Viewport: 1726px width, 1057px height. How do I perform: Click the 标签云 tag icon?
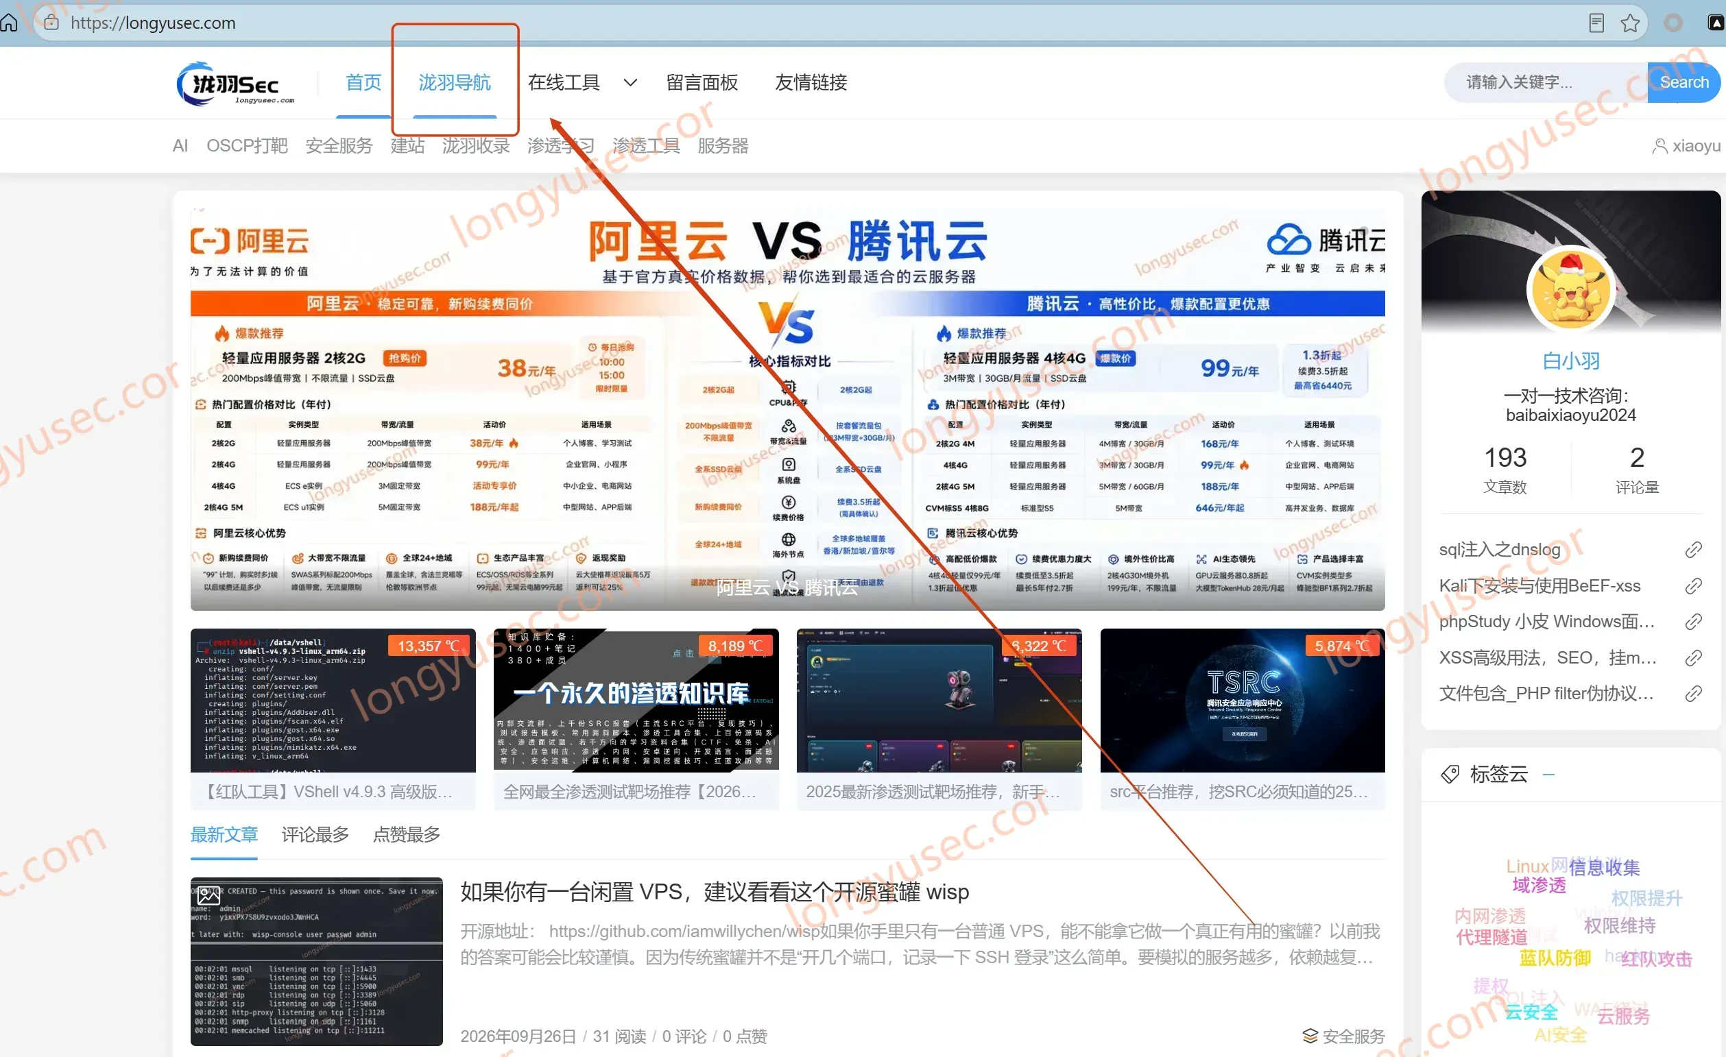click(1450, 774)
